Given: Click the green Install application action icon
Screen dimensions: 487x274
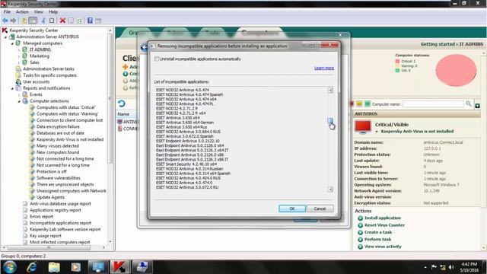Looking at the screenshot, I should [x=360, y=218].
